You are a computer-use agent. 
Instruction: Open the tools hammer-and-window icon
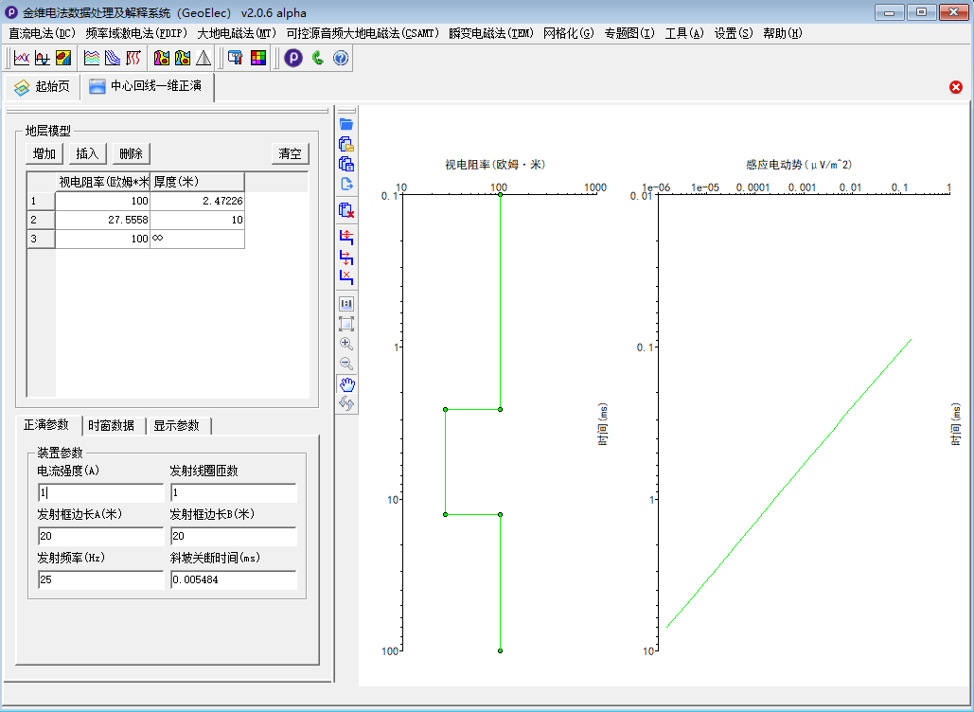tap(236, 59)
